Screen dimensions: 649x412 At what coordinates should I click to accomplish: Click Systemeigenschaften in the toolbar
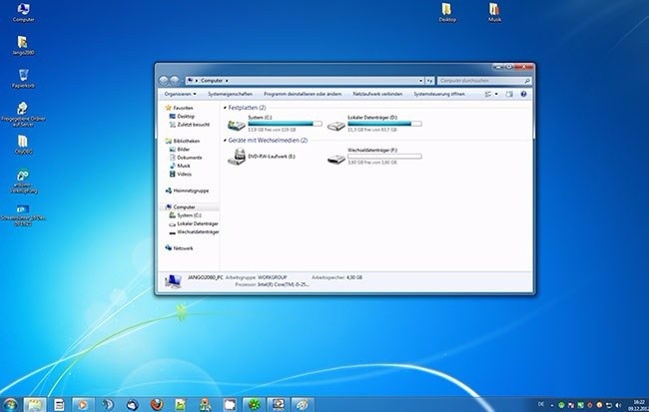pyautogui.click(x=230, y=94)
